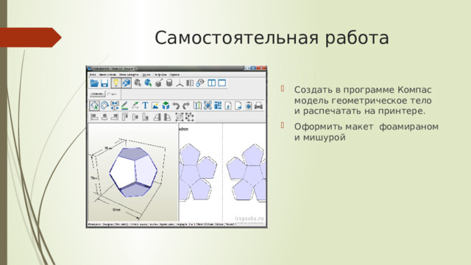Toggle the blue cubes texture display button
Image resolution: width=471 pixels, height=265 pixels.
click(x=126, y=83)
